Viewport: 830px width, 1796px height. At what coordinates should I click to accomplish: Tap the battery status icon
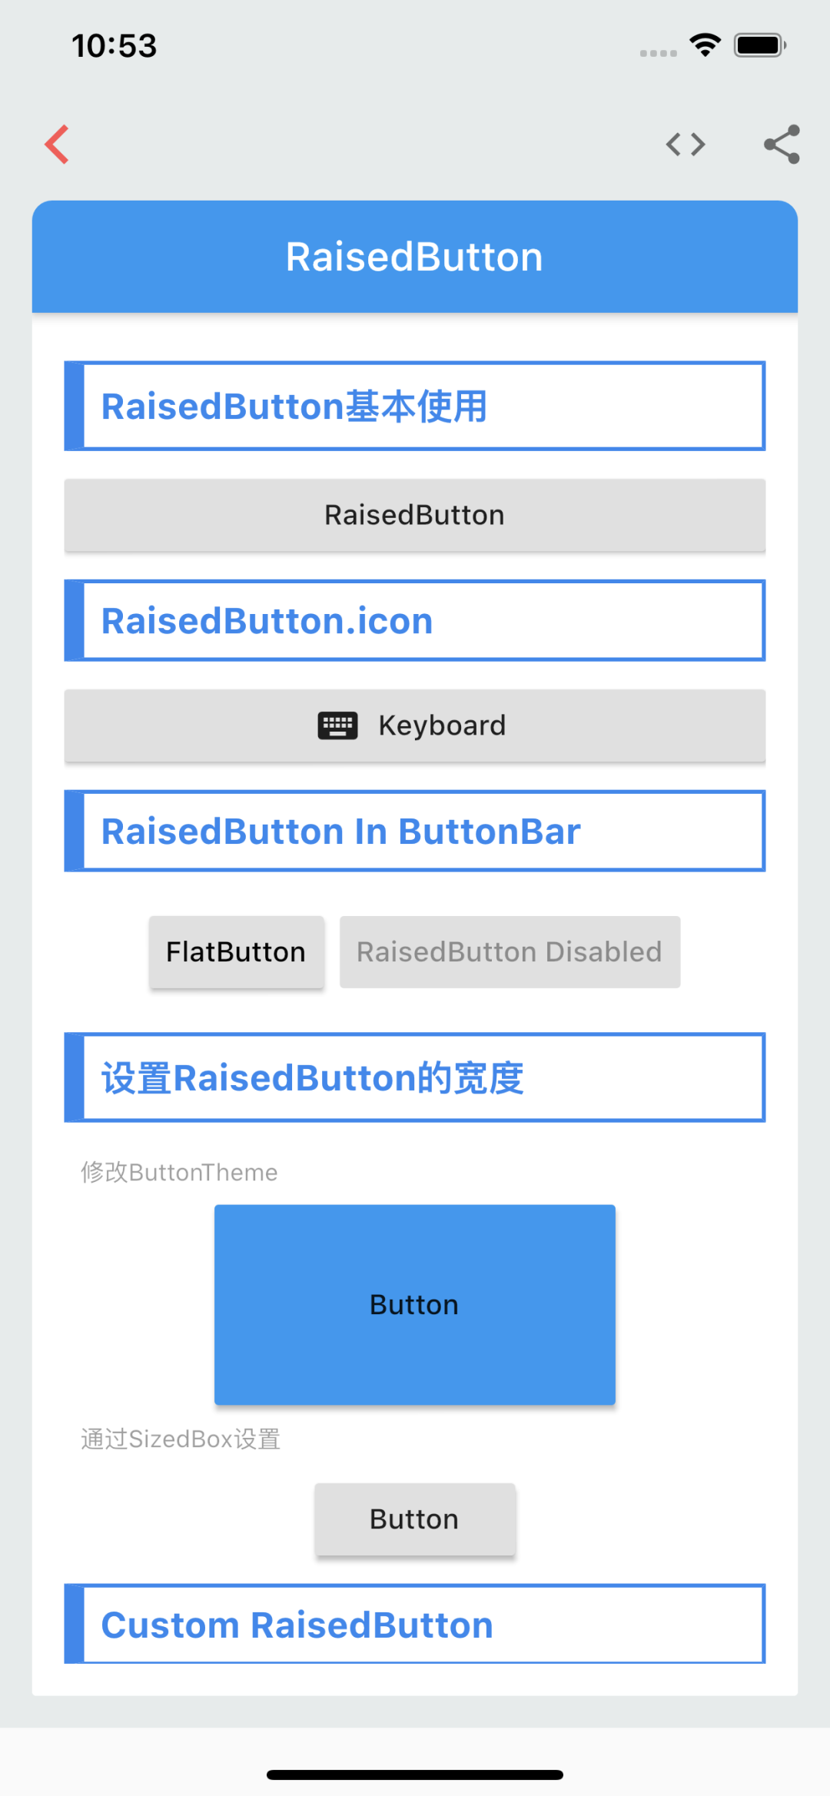pos(759,45)
